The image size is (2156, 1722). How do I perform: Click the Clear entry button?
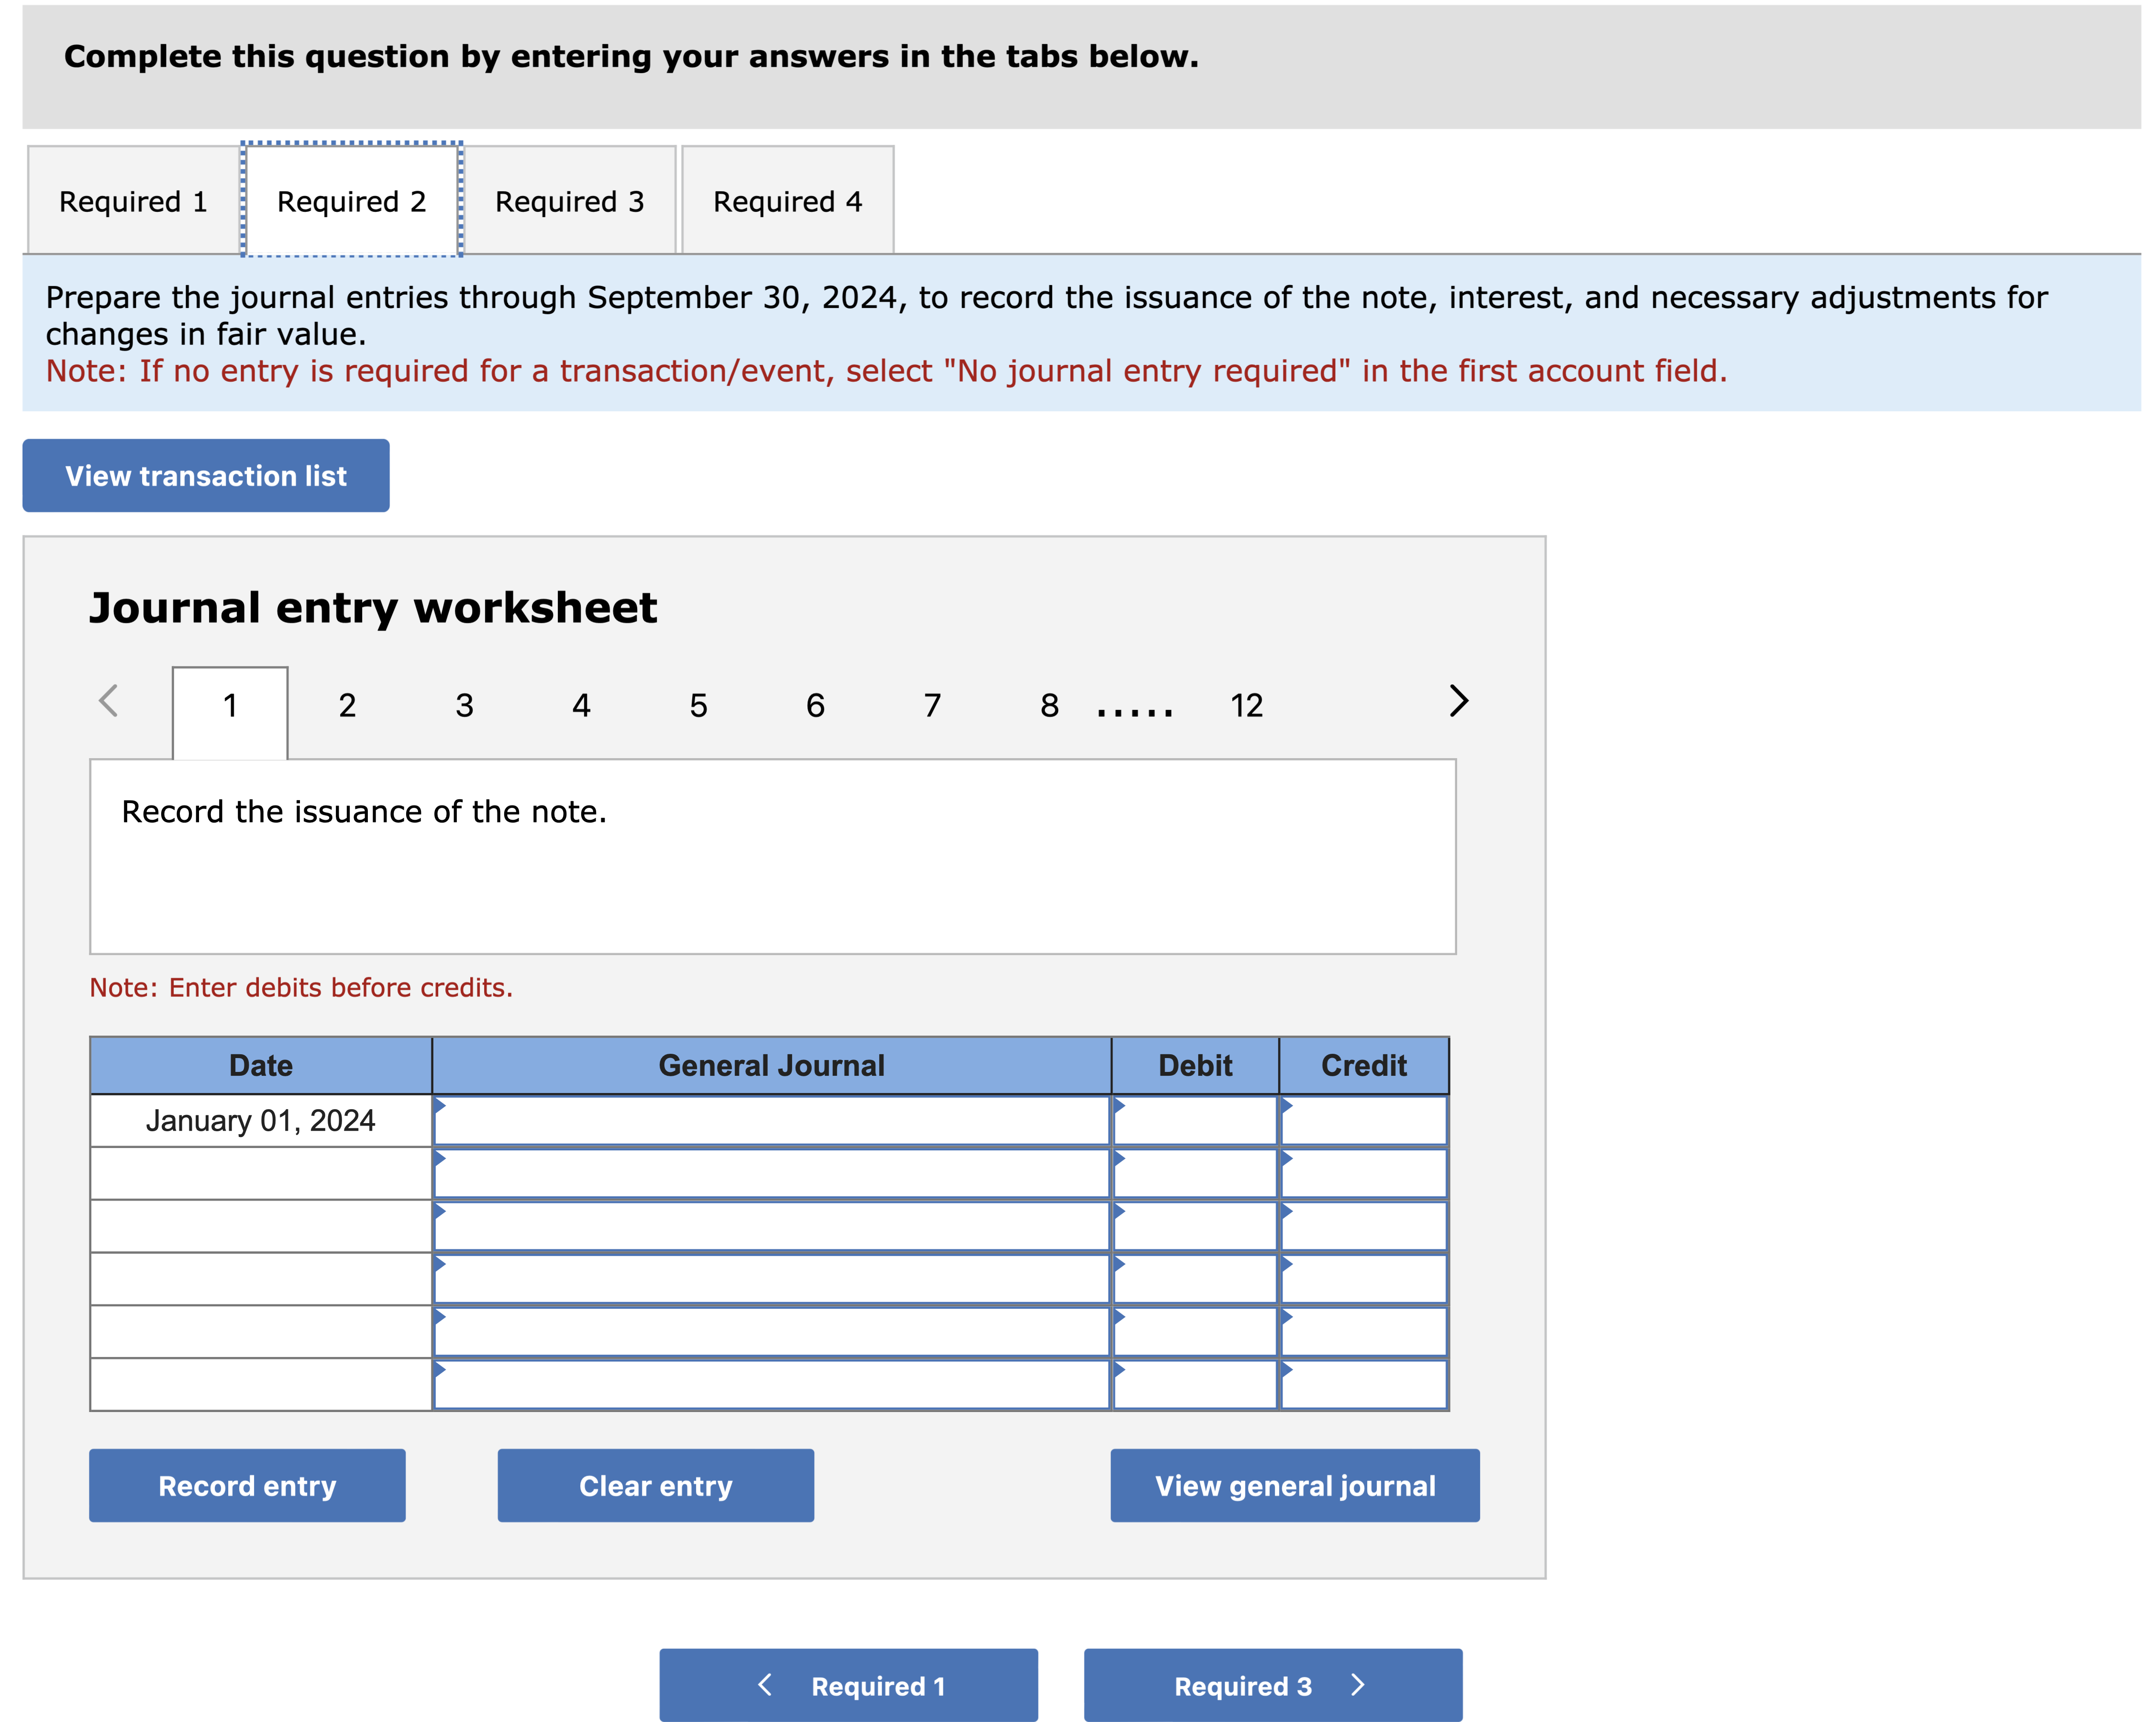tap(656, 1486)
